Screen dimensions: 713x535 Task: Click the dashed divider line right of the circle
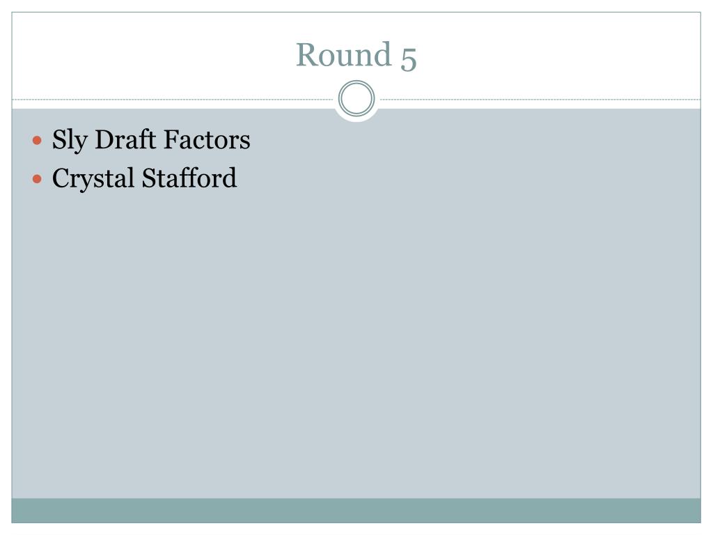coord(540,99)
